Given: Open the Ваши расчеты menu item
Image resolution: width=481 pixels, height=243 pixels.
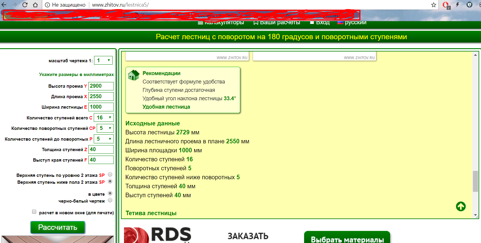Looking at the screenshot, I should [277, 22].
